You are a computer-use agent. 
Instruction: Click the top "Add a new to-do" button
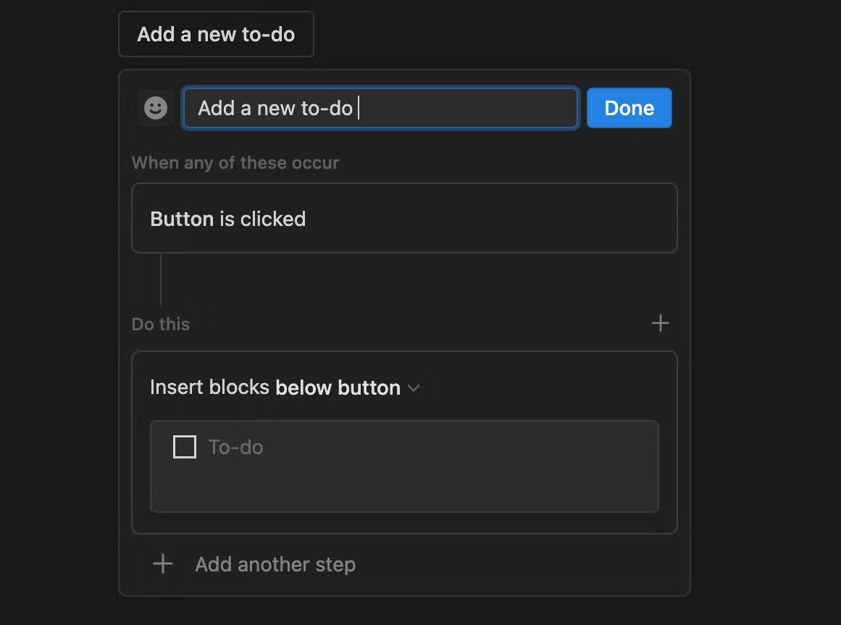pos(216,34)
